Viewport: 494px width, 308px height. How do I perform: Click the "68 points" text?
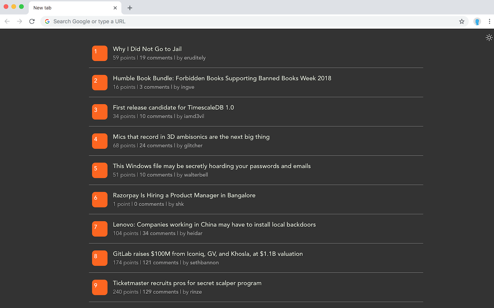(x=124, y=146)
